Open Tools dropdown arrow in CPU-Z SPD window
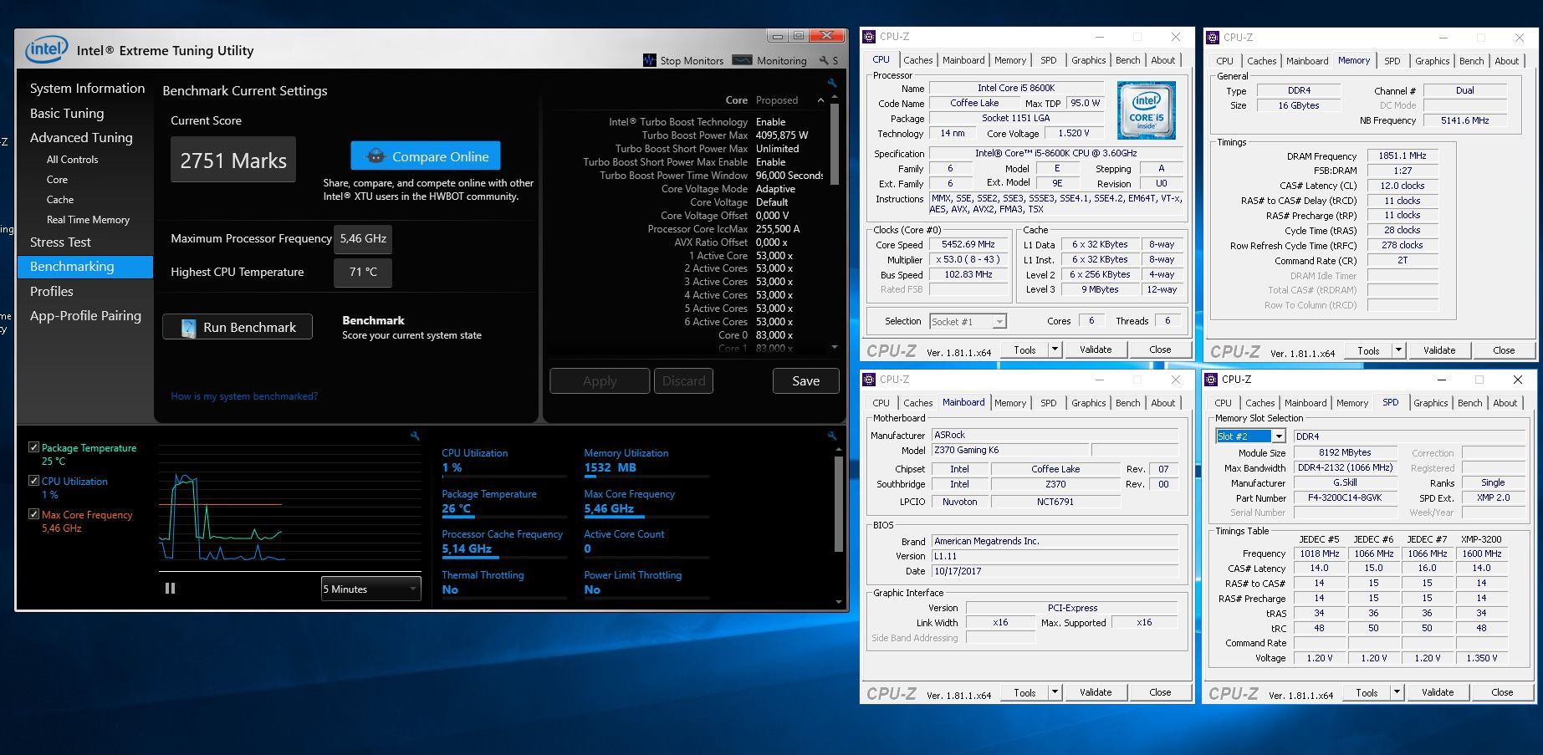The height and width of the screenshot is (755, 1543). [1397, 692]
